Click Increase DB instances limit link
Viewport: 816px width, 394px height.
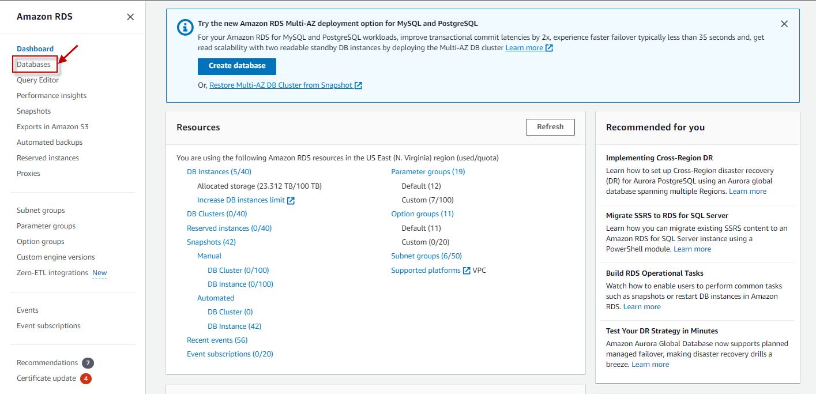click(241, 200)
